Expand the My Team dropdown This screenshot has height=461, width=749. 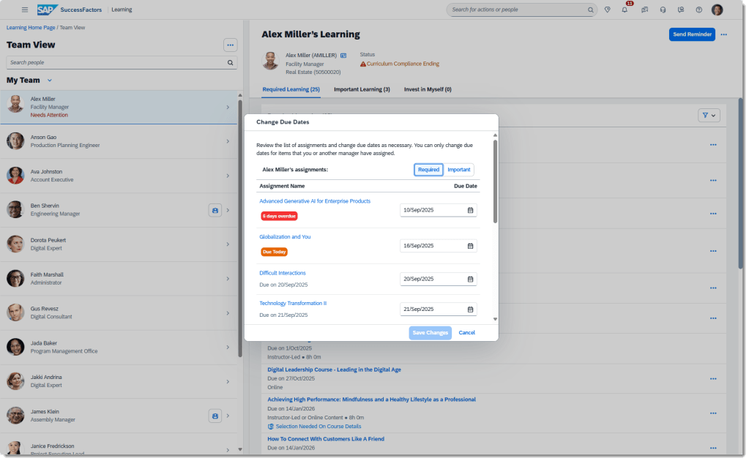click(50, 80)
